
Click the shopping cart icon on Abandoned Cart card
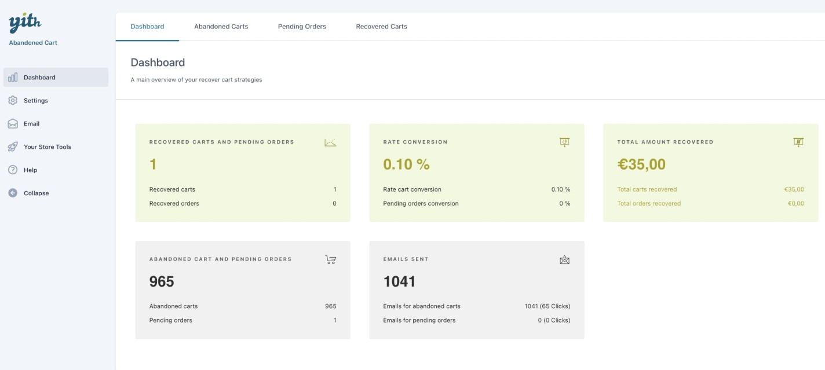click(x=330, y=259)
